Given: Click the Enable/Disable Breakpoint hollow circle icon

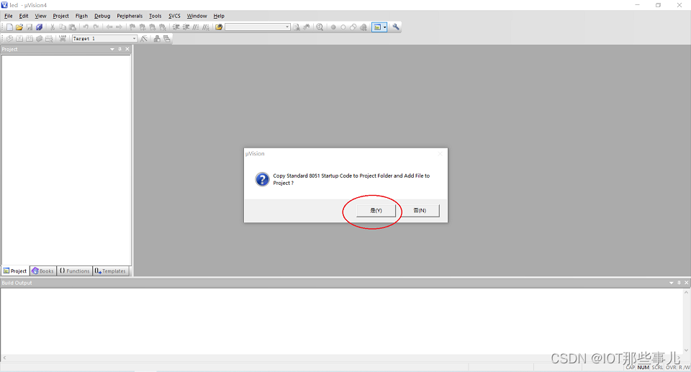Looking at the screenshot, I should click(x=343, y=27).
